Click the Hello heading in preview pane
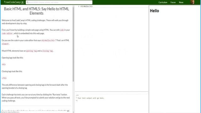Screen dimensions: 201x113 (x=155, y=11)
